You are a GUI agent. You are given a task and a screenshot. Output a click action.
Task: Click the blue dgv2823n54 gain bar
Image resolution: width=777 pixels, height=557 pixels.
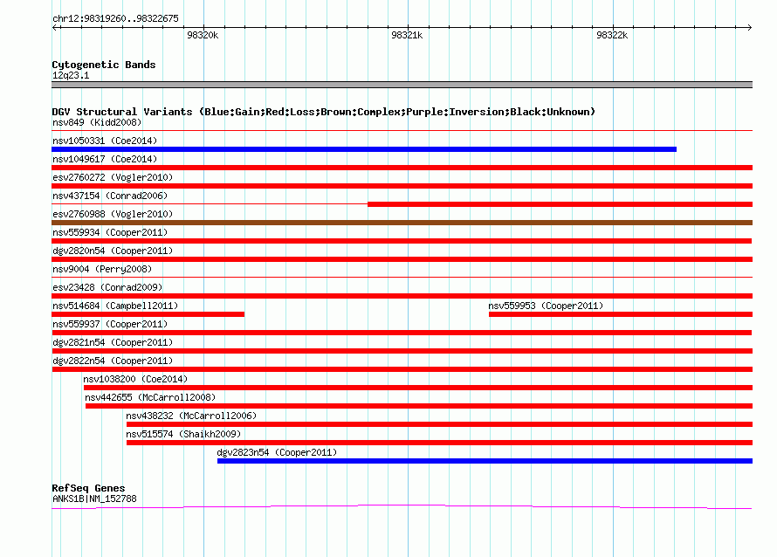pos(485,461)
